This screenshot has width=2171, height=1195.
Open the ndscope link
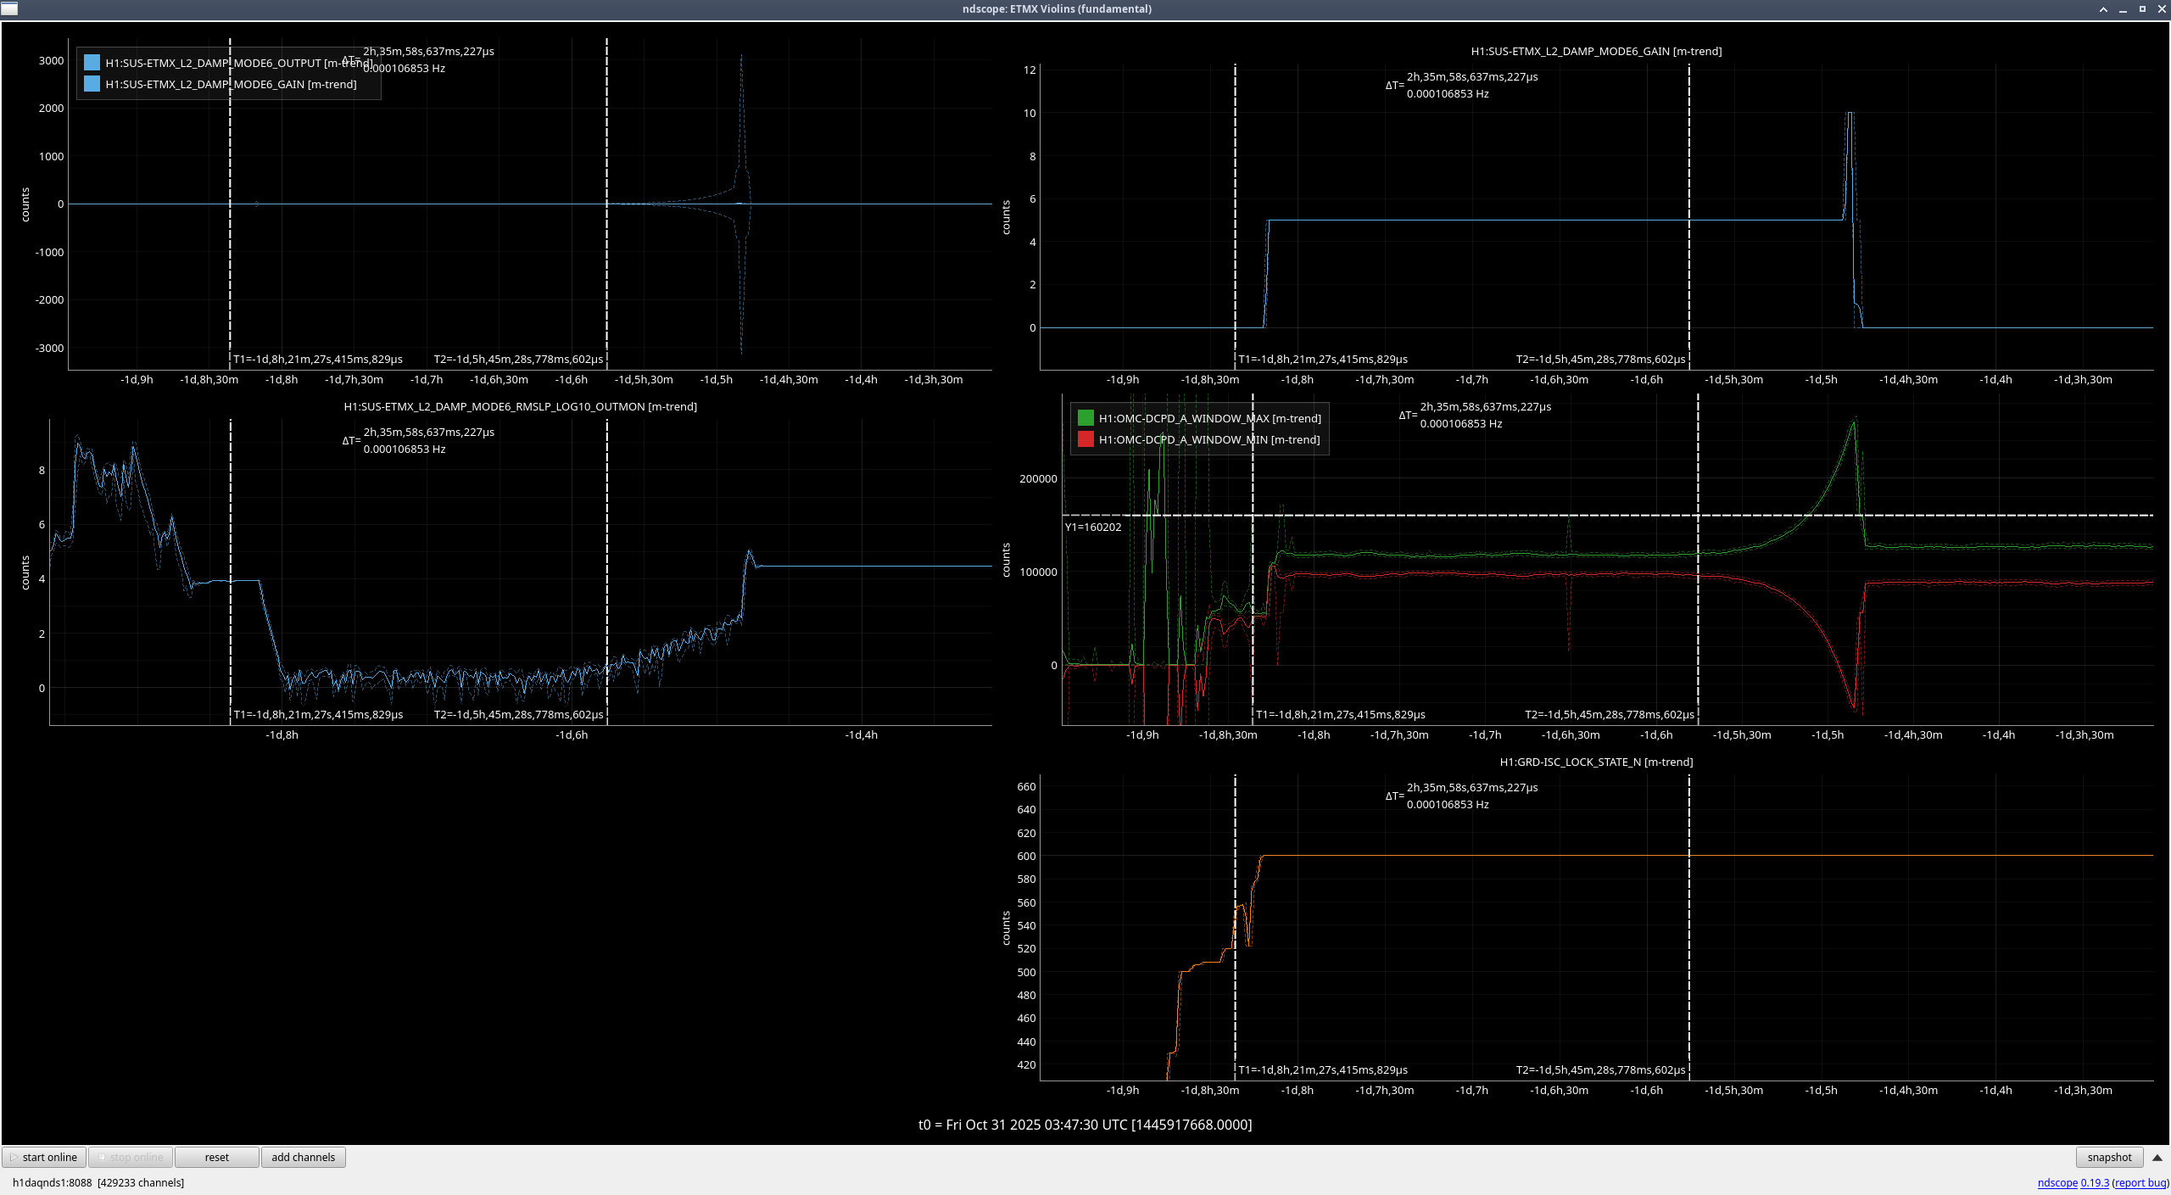click(2057, 1182)
